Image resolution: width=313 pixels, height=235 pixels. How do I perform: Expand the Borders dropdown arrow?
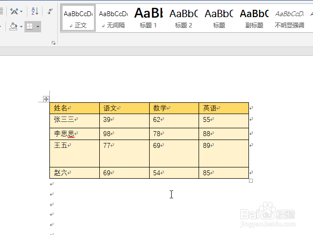[38, 26]
